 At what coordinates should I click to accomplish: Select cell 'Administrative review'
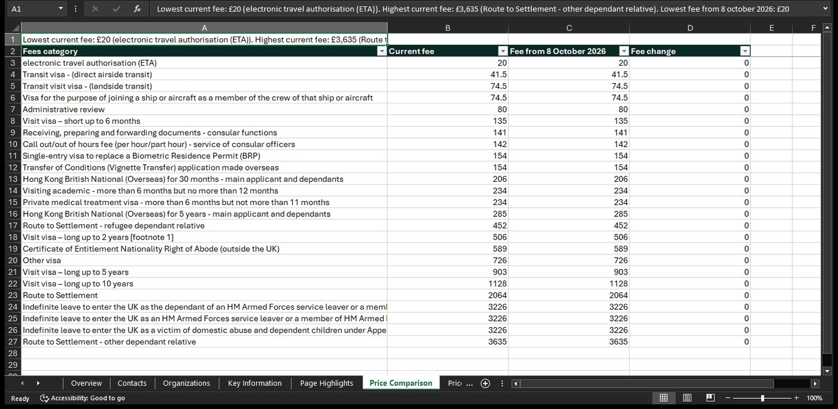tap(204, 109)
